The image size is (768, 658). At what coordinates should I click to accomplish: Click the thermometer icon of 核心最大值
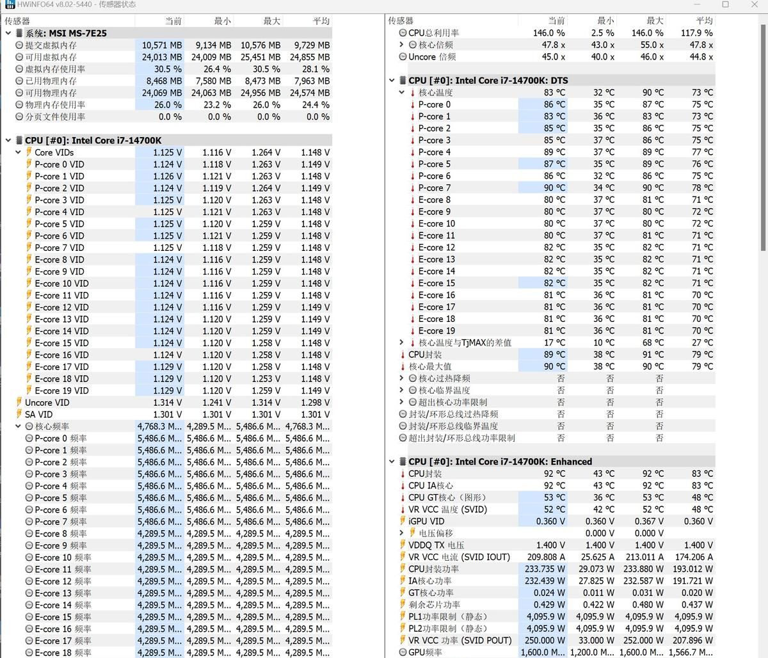[x=403, y=367]
